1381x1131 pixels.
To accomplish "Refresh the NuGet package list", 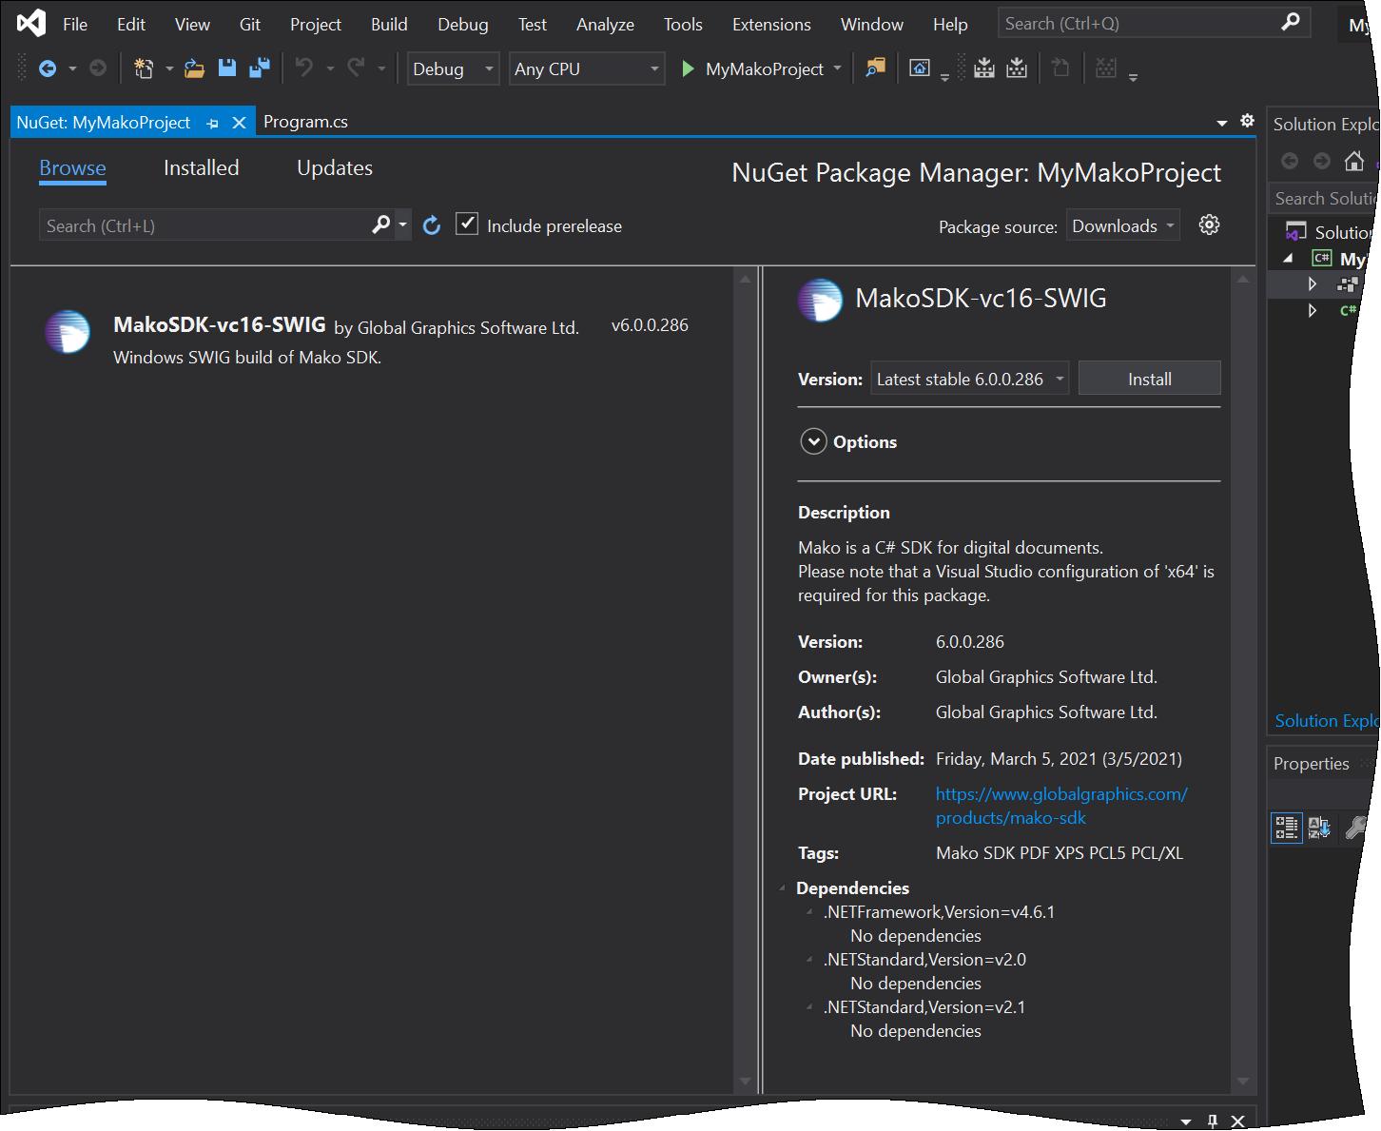I will [432, 225].
